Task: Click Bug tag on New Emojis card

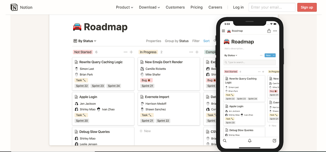Action: [x=146, y=80]
